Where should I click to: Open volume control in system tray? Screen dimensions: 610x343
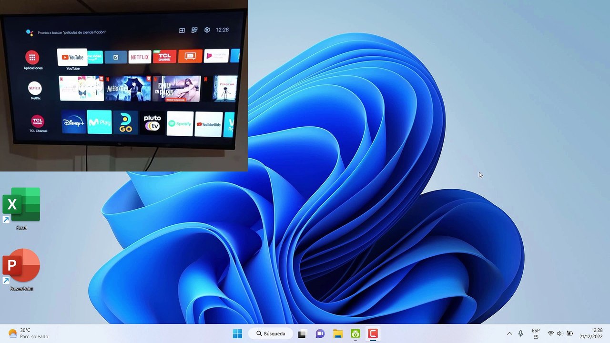point(559,333)
